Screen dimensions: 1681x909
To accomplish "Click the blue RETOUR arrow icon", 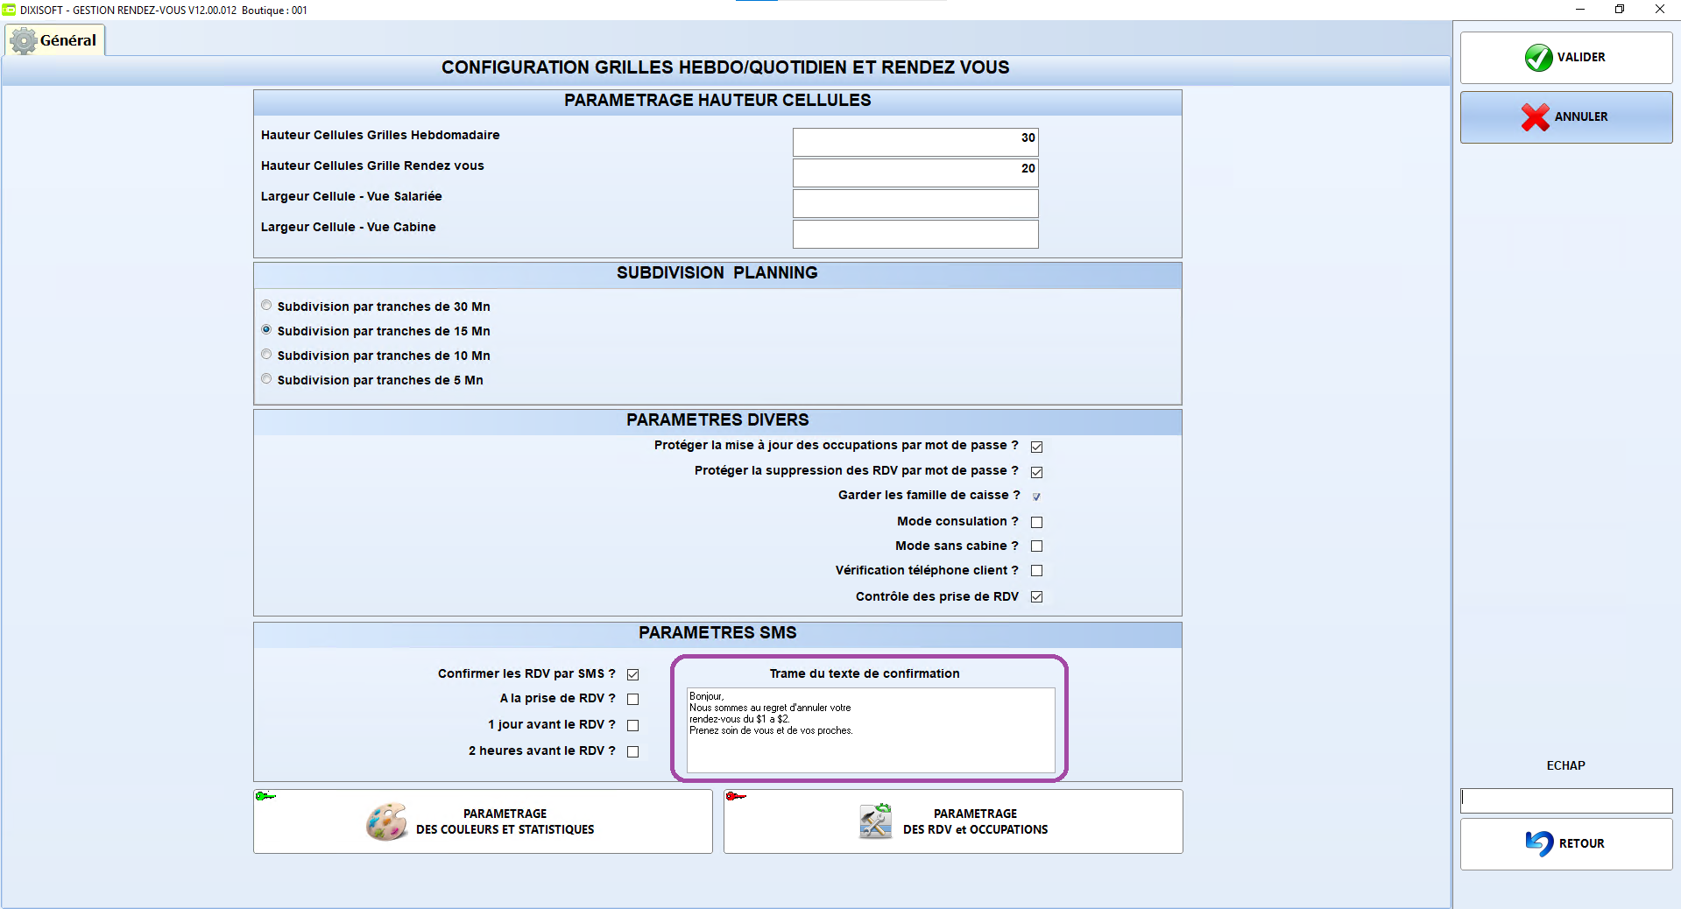I will coord(1539,843).
